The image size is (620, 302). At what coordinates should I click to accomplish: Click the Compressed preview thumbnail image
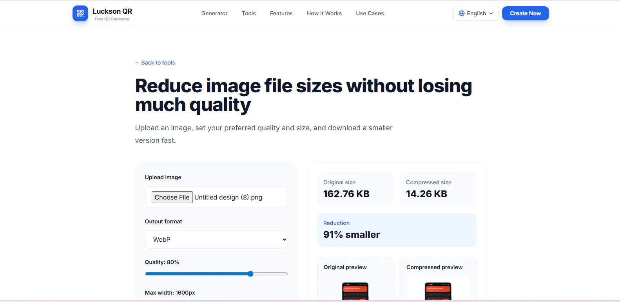pyautogui.click(x=438, y=291)
